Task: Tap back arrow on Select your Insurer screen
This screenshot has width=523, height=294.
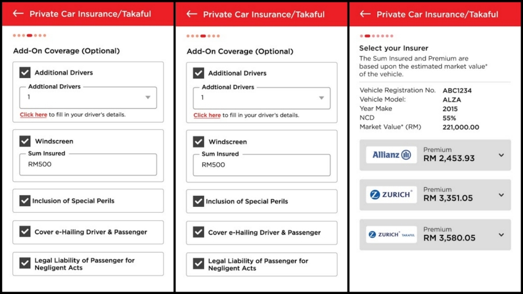Action: point(366,14)
